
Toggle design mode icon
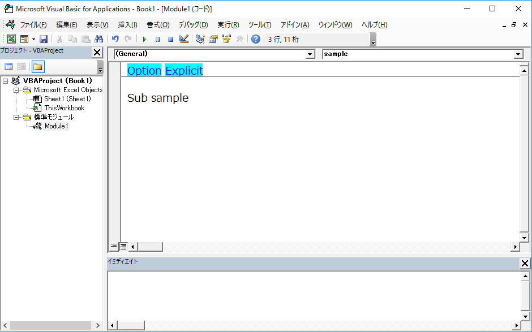click(x=184, y=39)
